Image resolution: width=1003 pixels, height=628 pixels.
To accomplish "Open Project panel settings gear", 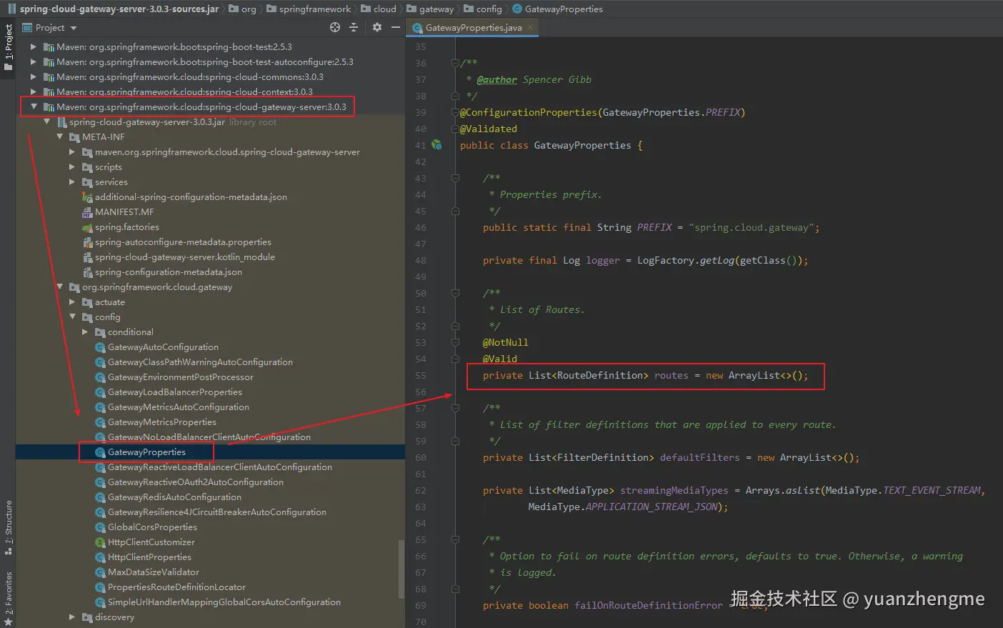I will point(377,27).
